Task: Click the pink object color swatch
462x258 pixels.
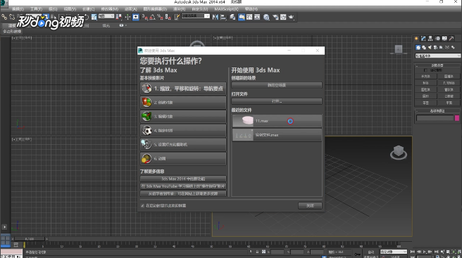Action: (x=457, y=118)
